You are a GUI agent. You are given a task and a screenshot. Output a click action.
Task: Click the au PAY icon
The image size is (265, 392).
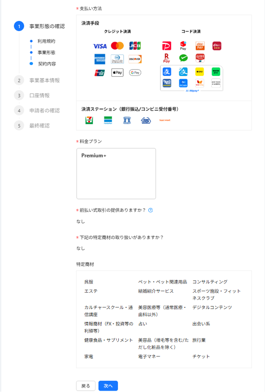200,46
